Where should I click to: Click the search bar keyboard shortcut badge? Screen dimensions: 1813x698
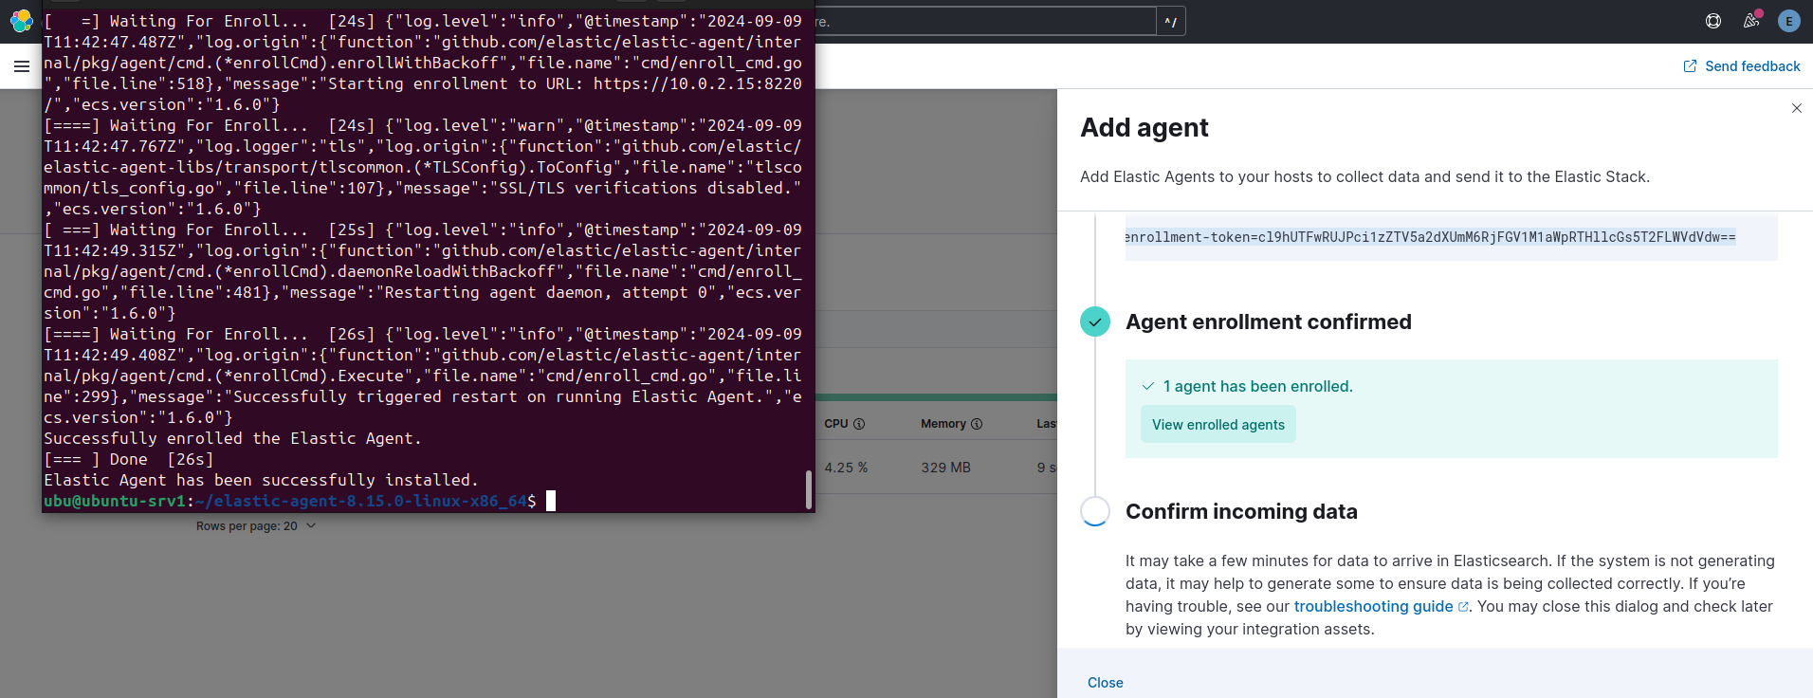coord(1171,21)
